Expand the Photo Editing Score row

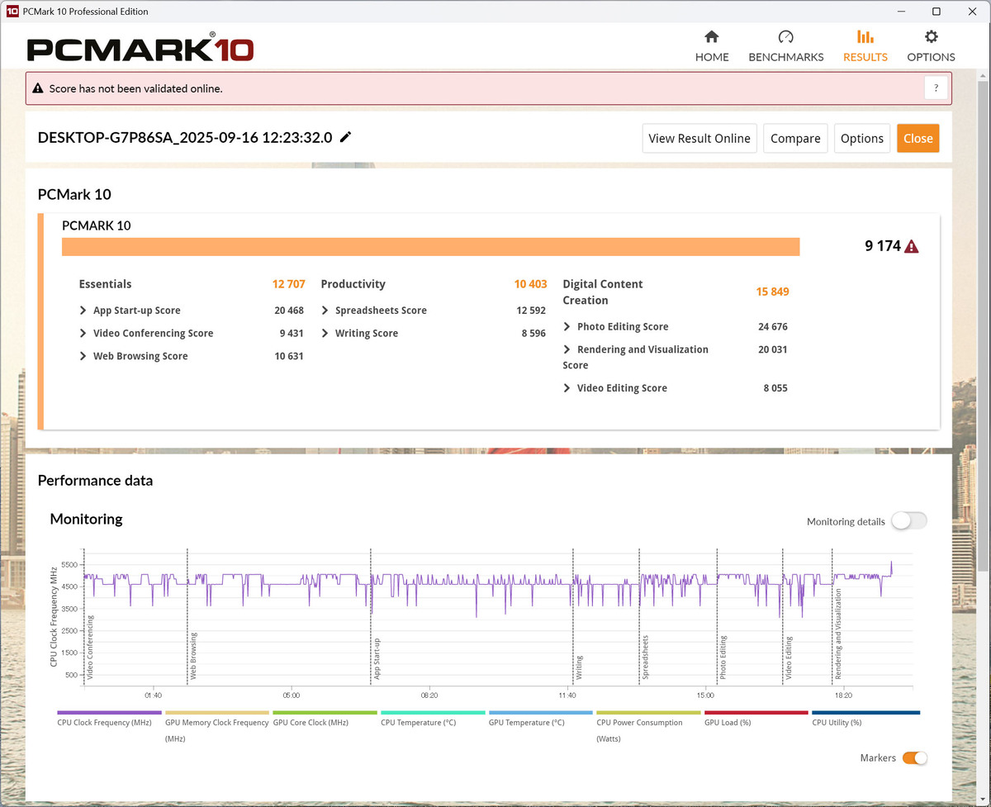(x=567, y=327)
